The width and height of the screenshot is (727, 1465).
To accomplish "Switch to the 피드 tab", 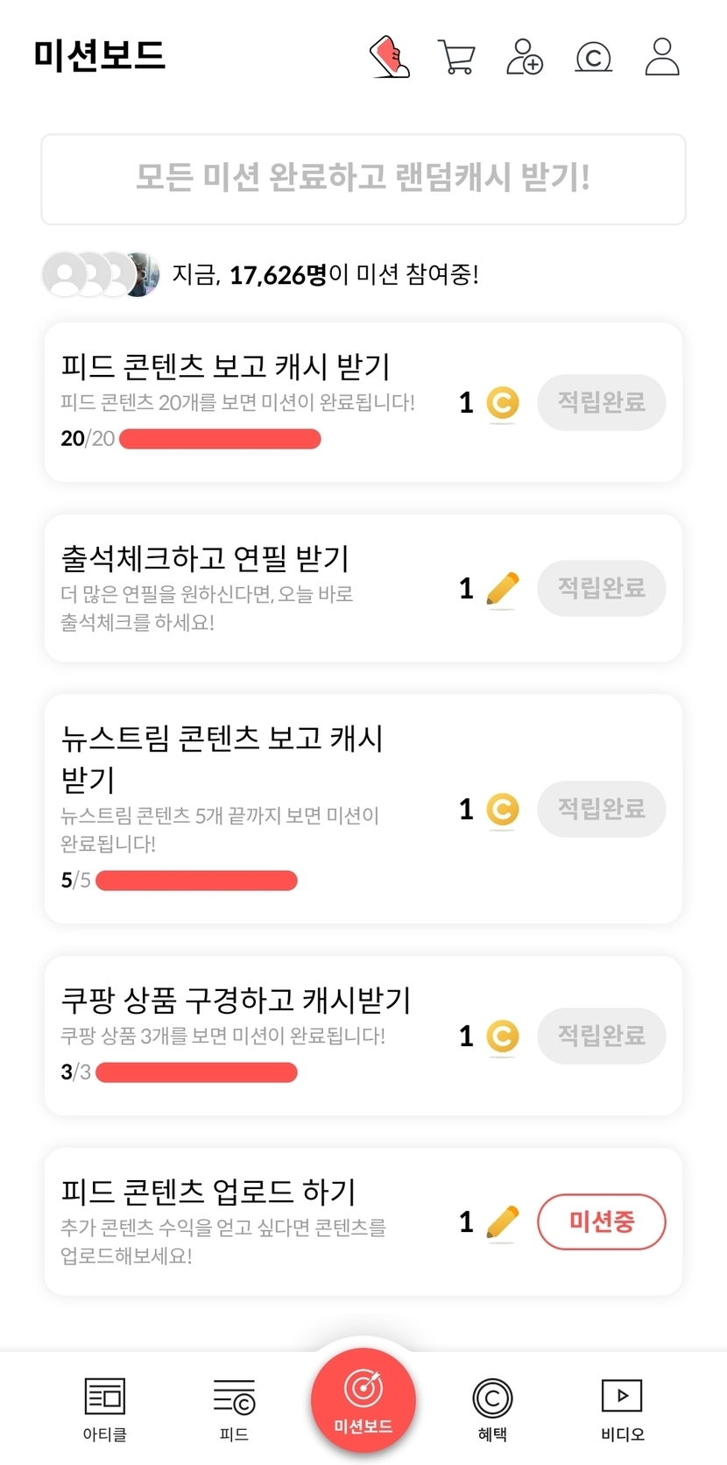I will point(234,1408).
